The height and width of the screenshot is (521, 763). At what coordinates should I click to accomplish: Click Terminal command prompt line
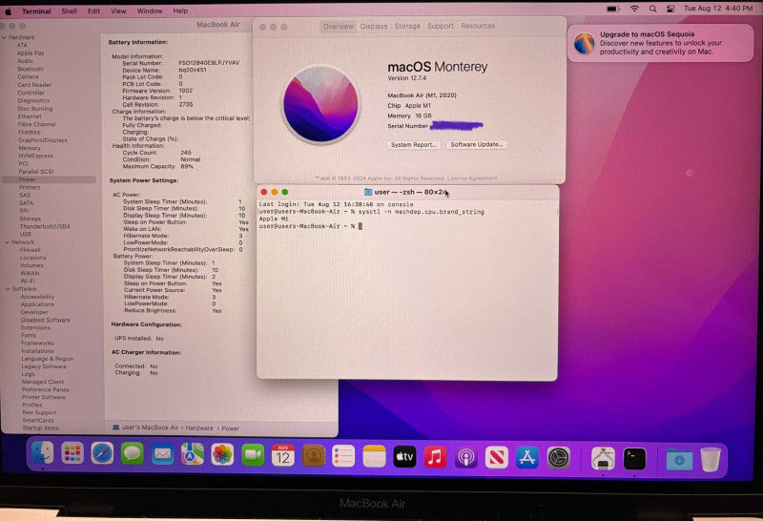pos(311,226)
